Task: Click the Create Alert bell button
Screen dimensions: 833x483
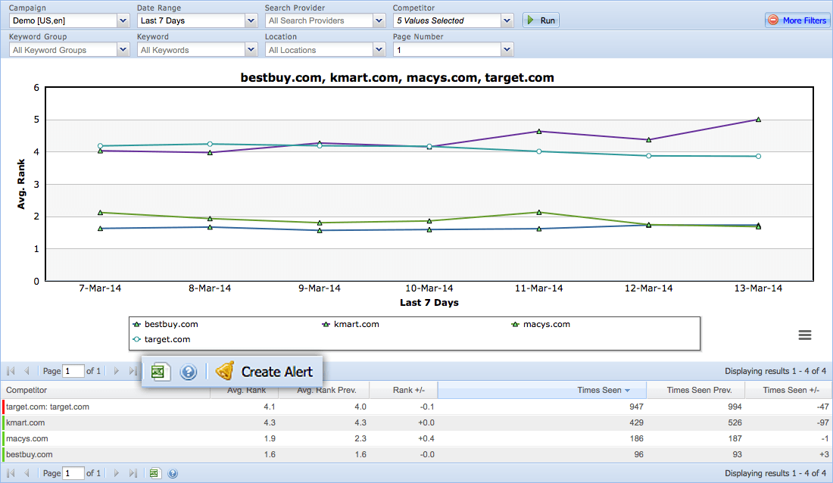Action: coord(264,372)
